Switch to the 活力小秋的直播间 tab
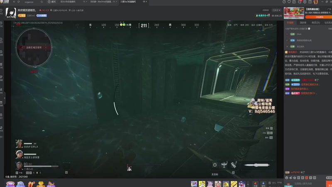 pyautogui.click(x=68, y=2)
